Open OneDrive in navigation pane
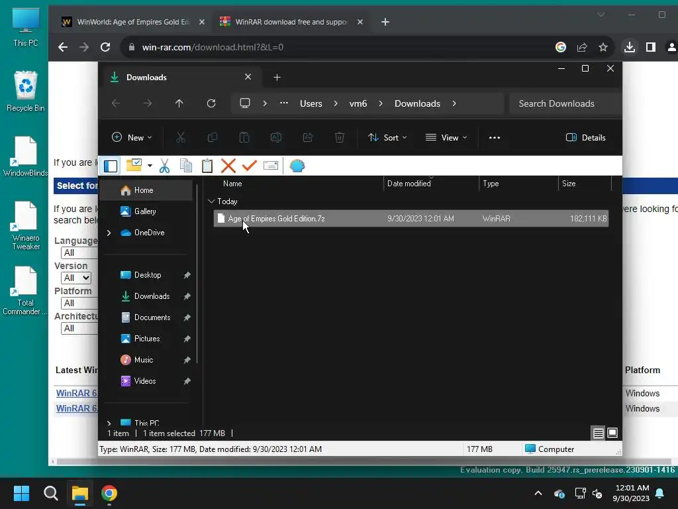Screen dimensions: 678x509 [x=149, y=233]
